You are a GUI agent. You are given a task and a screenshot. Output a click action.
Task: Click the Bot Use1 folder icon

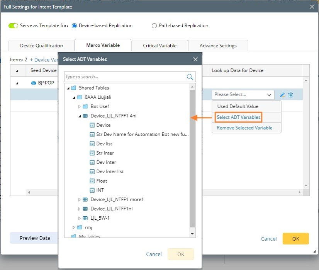click(x=85, y=106)
